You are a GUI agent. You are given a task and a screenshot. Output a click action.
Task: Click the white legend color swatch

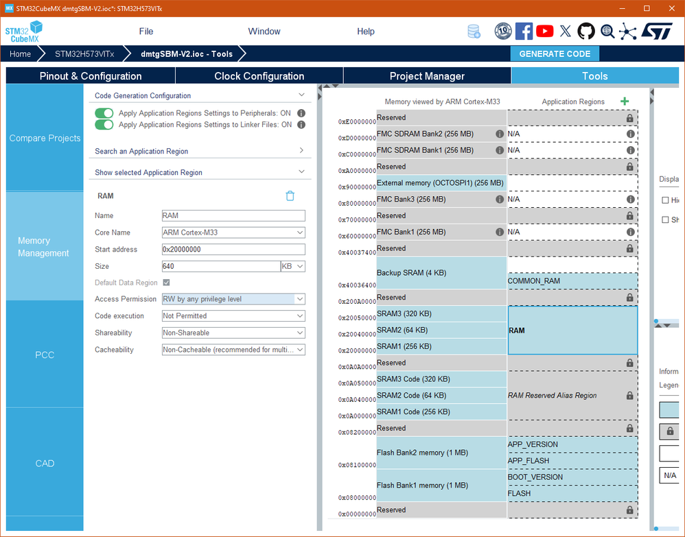click(x=669, y=453)
